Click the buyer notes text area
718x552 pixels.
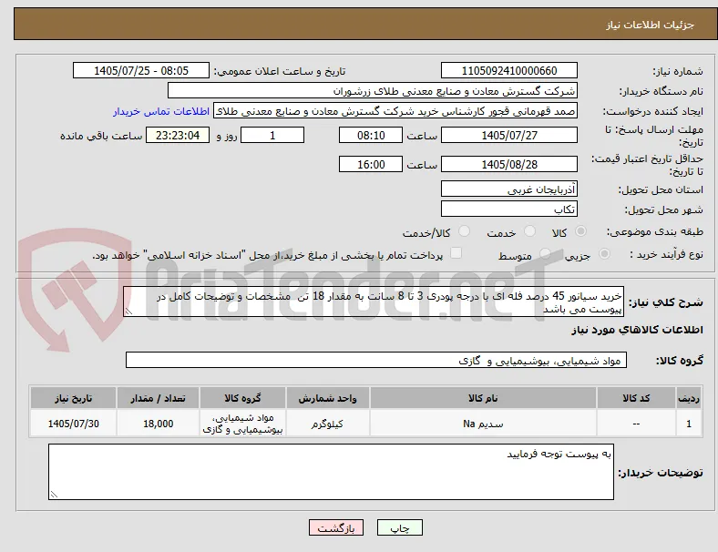[331, 472]
